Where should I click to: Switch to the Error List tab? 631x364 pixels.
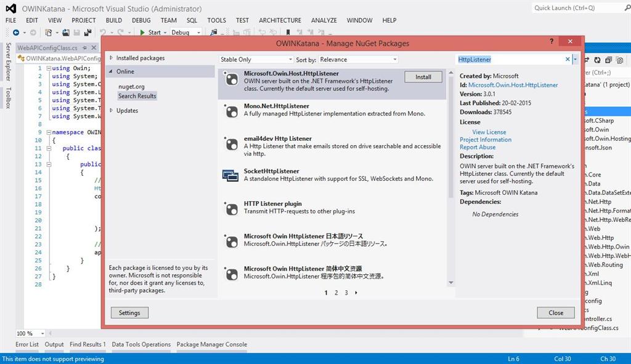tap(27, 344)
